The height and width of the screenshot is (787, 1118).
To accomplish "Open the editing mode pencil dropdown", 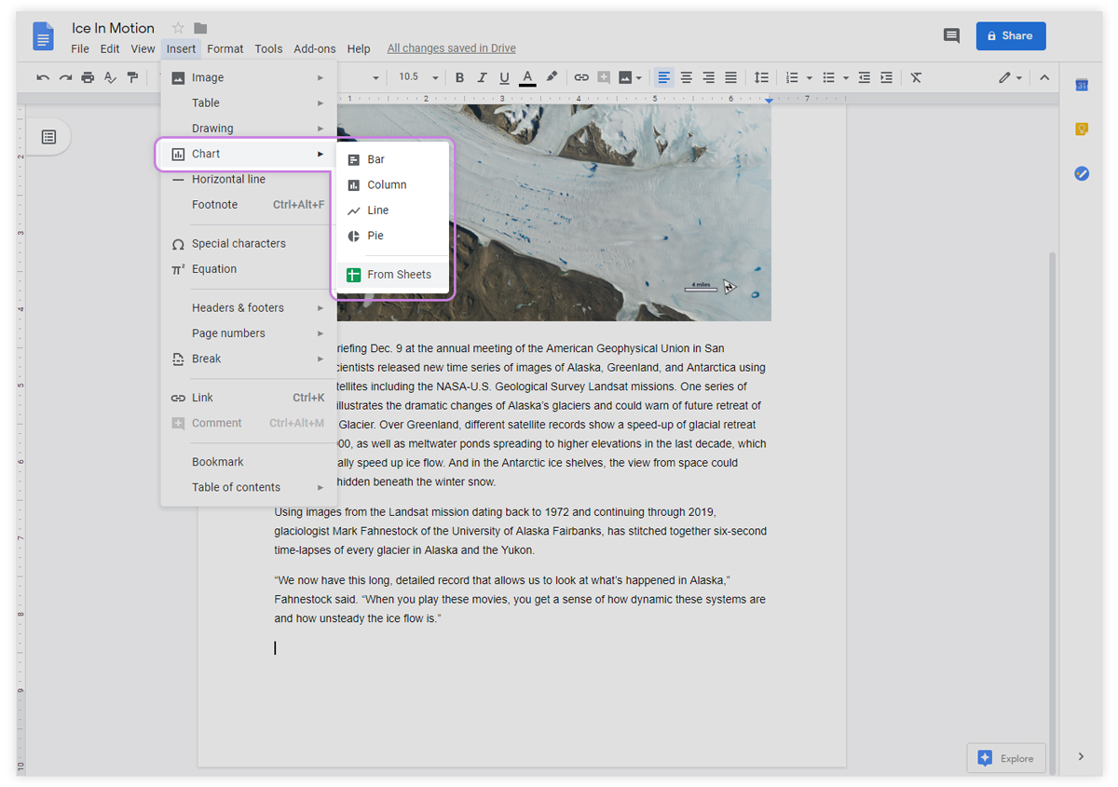I will tap(1010, 77).
